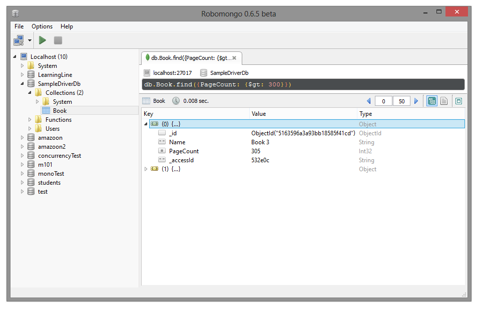Select the amazoon database in tree
This screenshot has width=478, height=309.
(x=50, y=138)
